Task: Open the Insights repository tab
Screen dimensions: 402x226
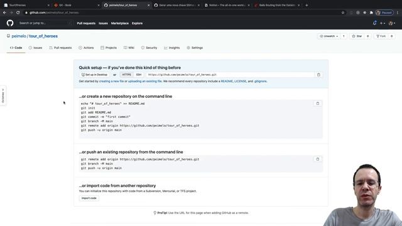Action: pyautogui.click(x=171, y=48)
